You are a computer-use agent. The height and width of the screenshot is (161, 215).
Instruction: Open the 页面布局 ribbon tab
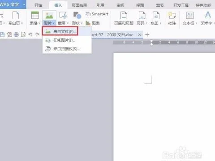(79, 5)
